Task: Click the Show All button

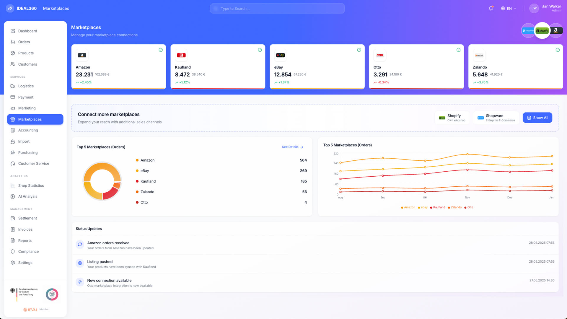Action: coord(537,118)
